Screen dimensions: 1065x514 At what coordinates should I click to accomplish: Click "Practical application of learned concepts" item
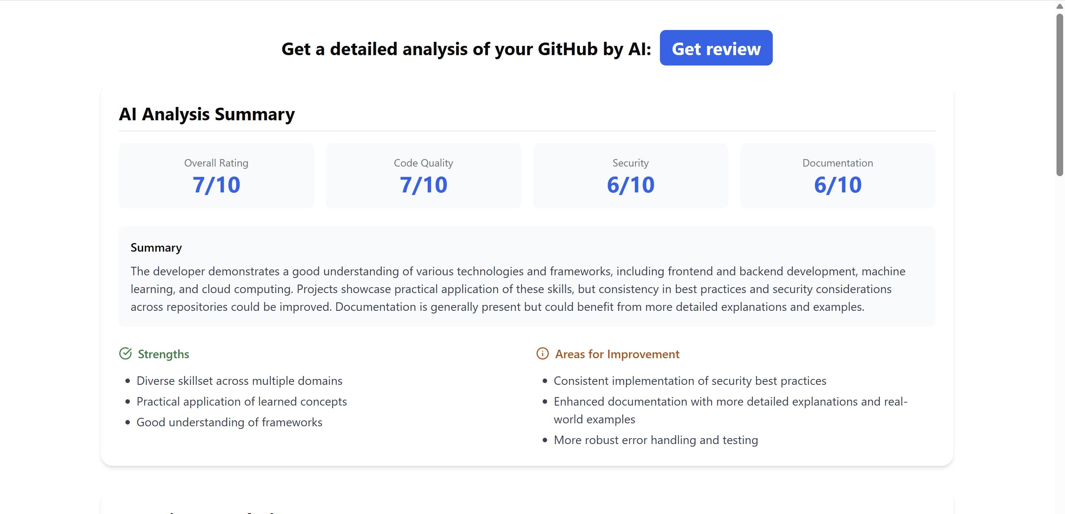point(242,401)
